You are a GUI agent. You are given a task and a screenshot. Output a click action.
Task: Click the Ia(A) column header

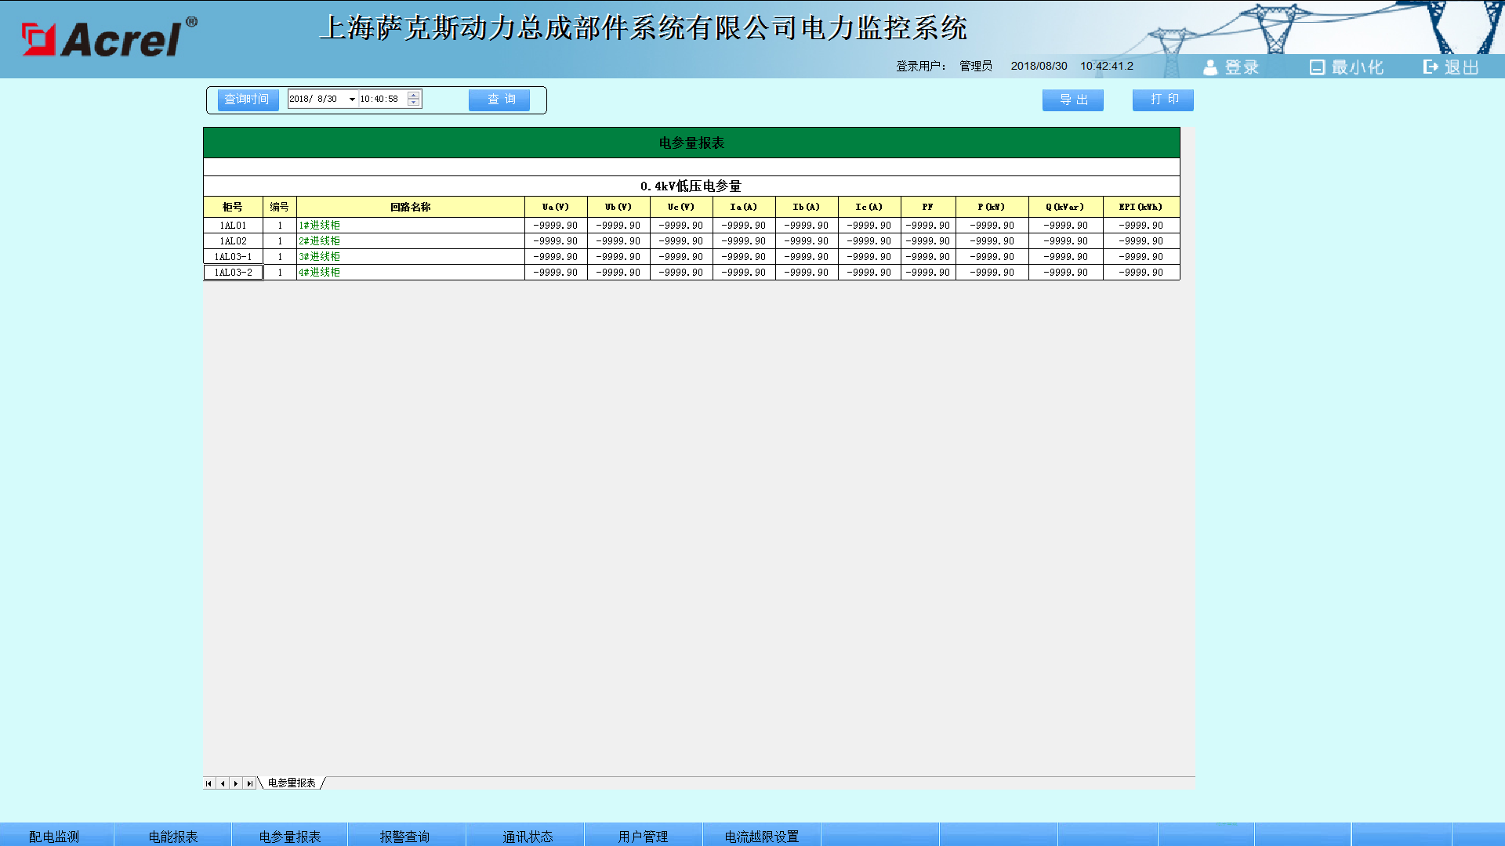pyautogui.click(x=744, y=207)
